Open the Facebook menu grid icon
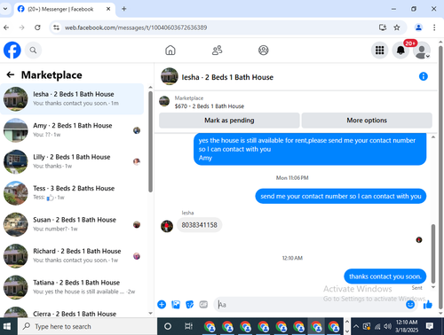 coord(379,51)
